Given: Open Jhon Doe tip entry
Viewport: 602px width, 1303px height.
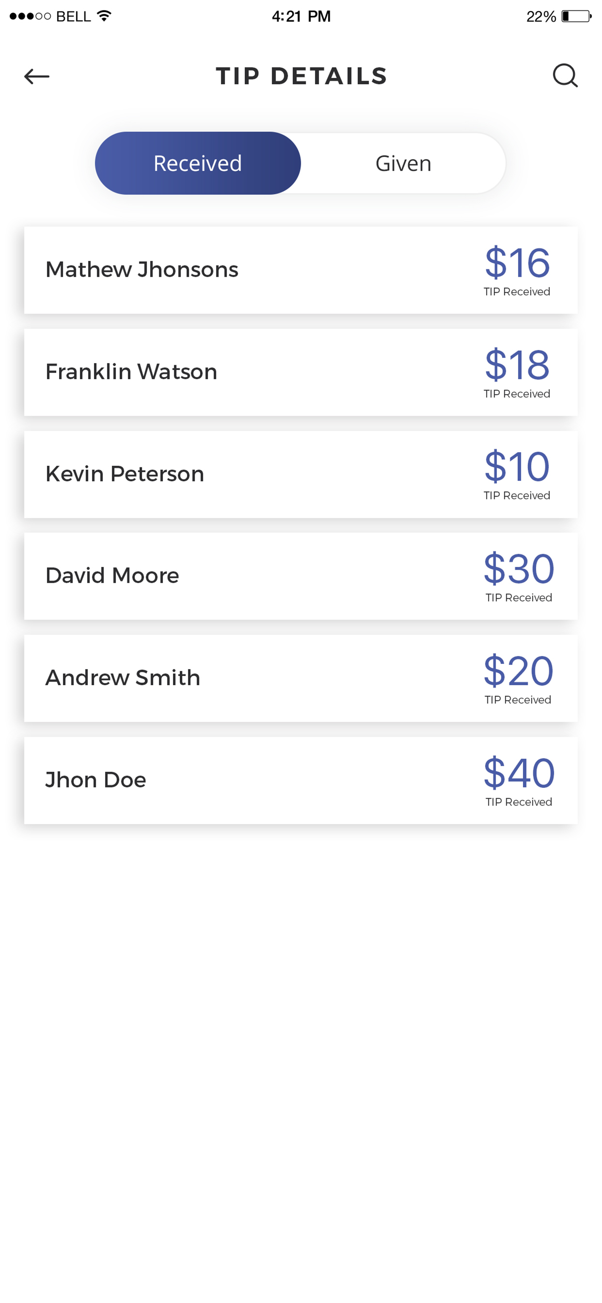Looking at the screenshot, I should (x=301, y=781).
